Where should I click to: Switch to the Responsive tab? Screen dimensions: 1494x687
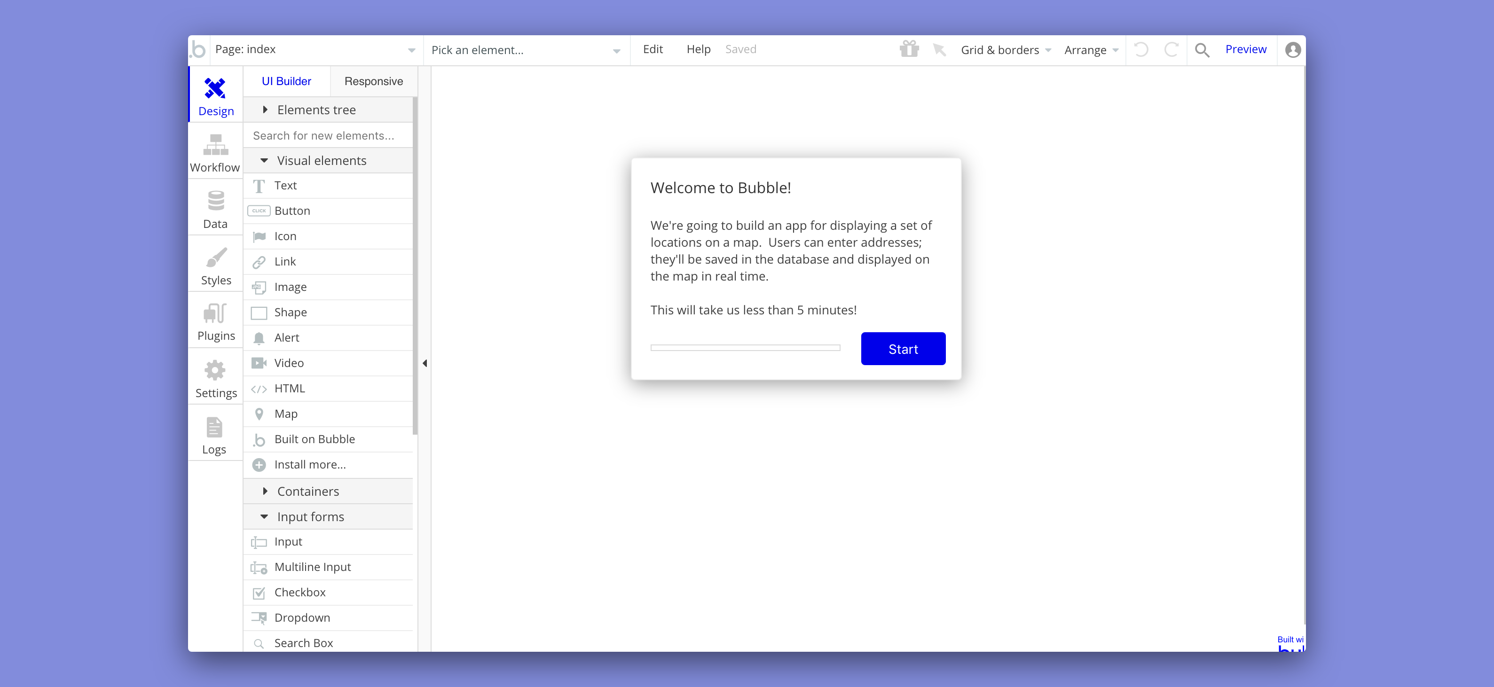click(373, 81)
